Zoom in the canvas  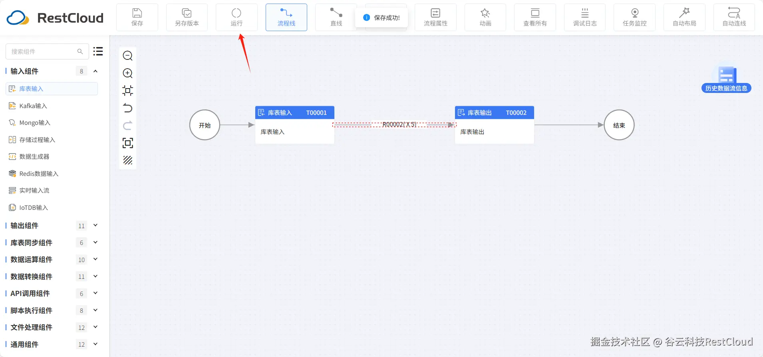tap(128, 73)
